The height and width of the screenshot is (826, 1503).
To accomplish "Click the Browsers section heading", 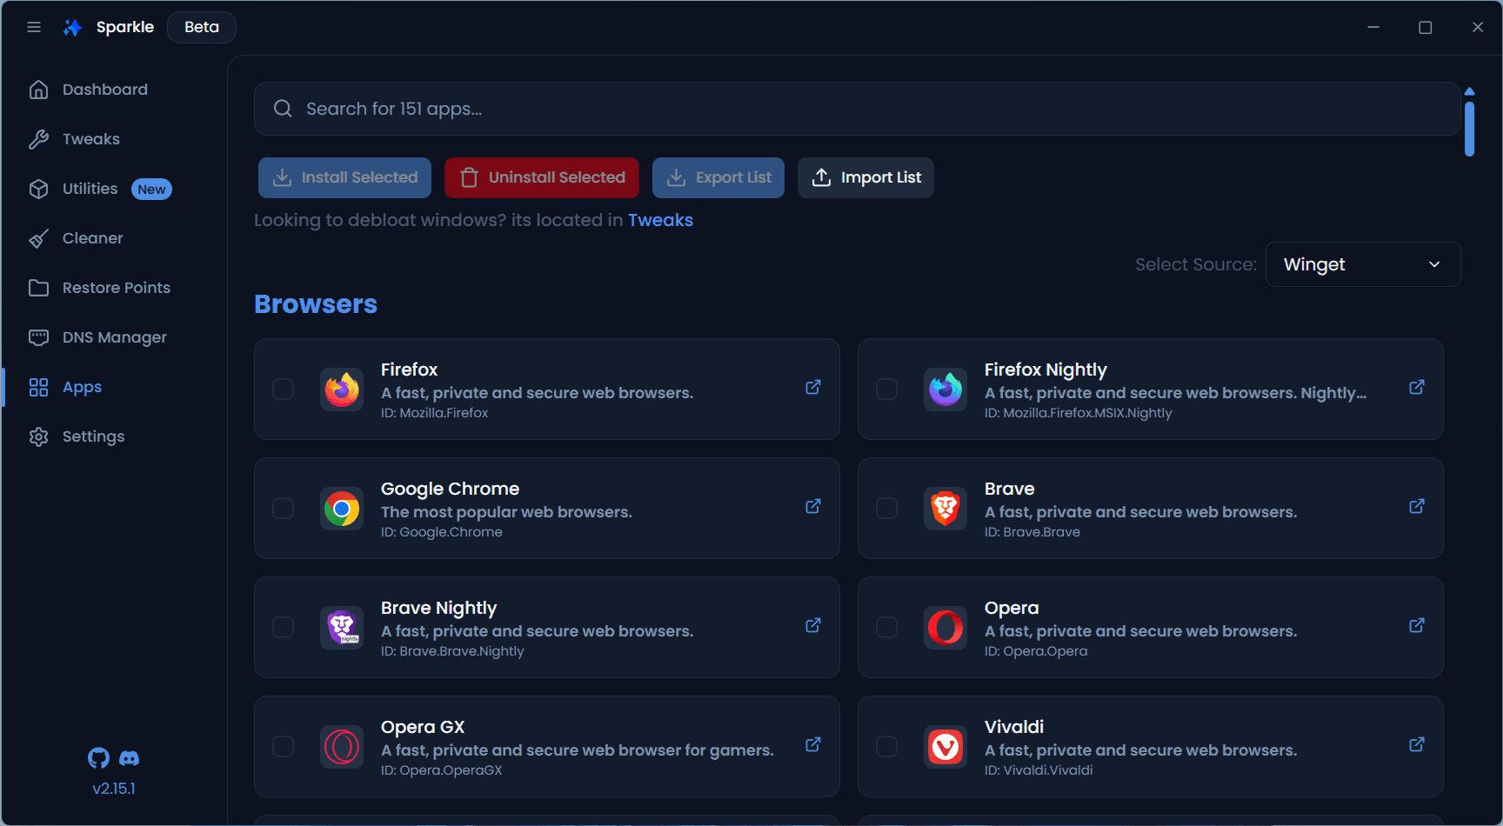I will [316, 304].
